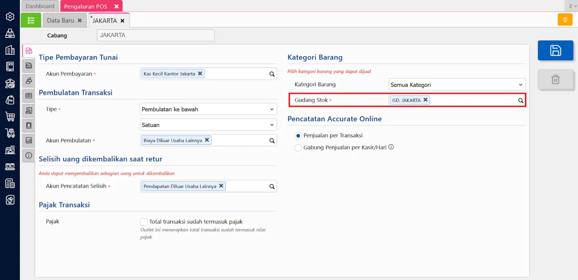Click the orange lightbulb tips icon
Viewport: 578px width, 280px height.
pos(565,20)
